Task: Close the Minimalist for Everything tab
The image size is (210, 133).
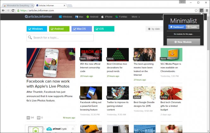Action: pyautogui.click(x=32, y=5)
